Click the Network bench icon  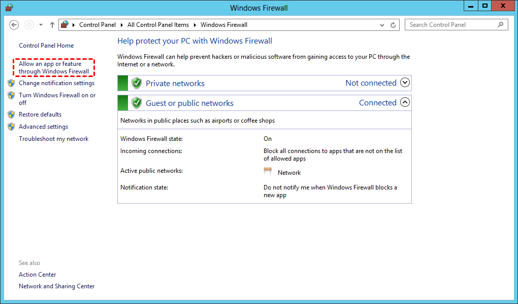click(x=268, y=171)
